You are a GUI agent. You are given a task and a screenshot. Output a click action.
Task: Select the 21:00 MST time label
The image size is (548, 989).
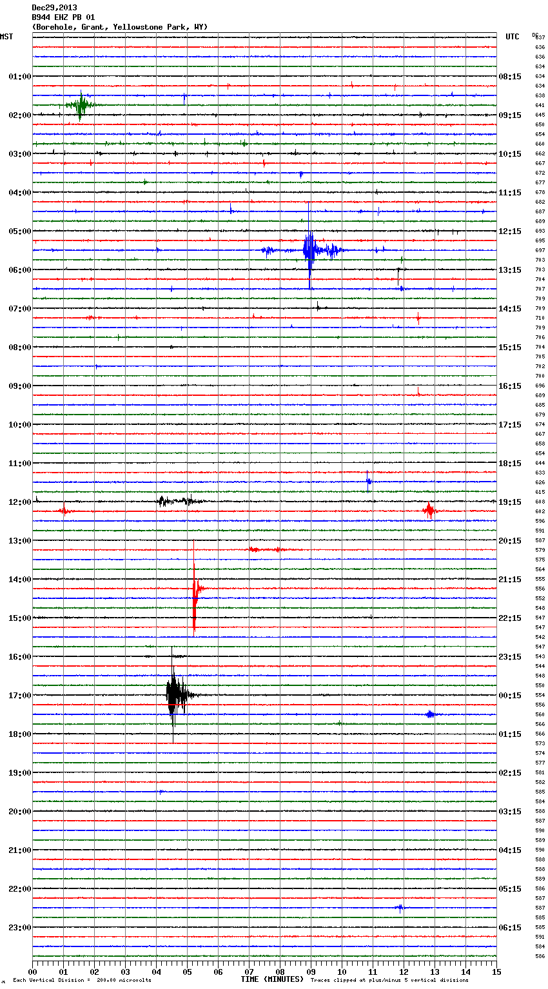point(19,850)
